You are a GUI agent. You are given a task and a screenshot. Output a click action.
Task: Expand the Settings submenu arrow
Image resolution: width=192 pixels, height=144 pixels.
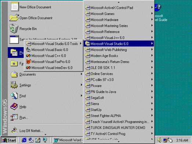coord(81,85)
